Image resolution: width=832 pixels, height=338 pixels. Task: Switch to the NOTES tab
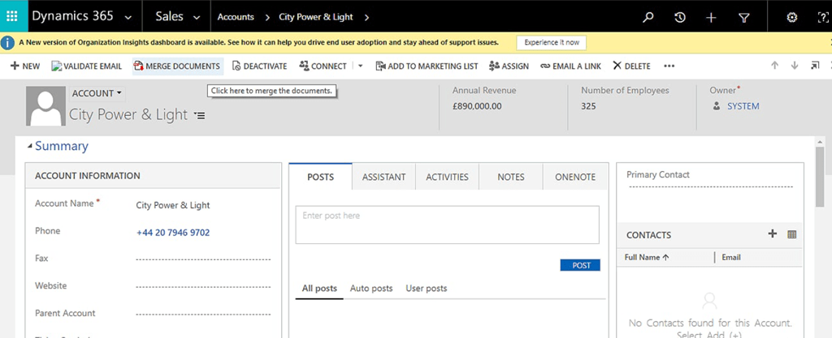(511, 178)
